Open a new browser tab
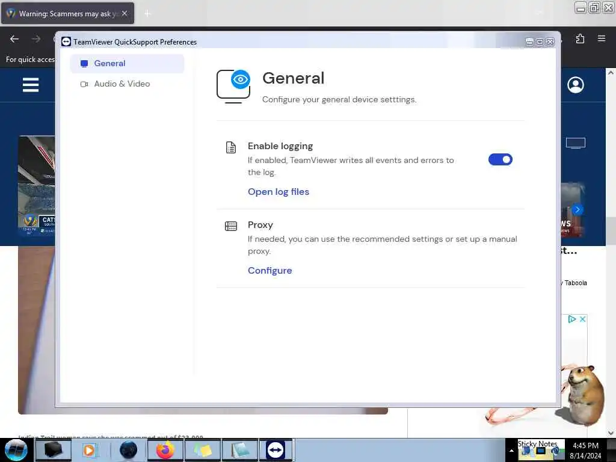 [x=147, y=14]
